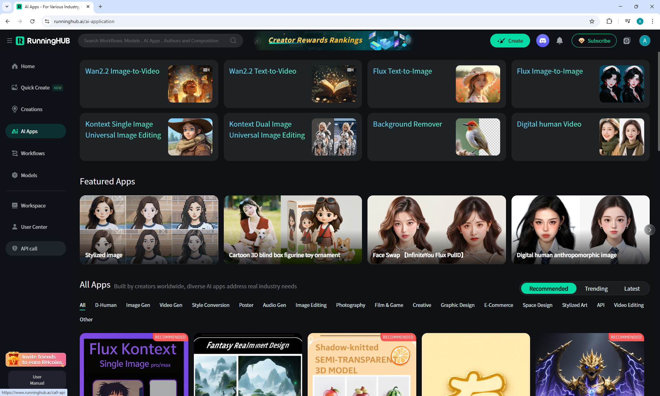Viewport: 660px width, 396px height.
Task: Click the Discord icon button
Action: pyautogui.click(x=542, y=41)
